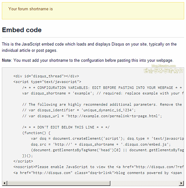
Task: Click the document.createElement('script') line
Action: tap(107, 139)
